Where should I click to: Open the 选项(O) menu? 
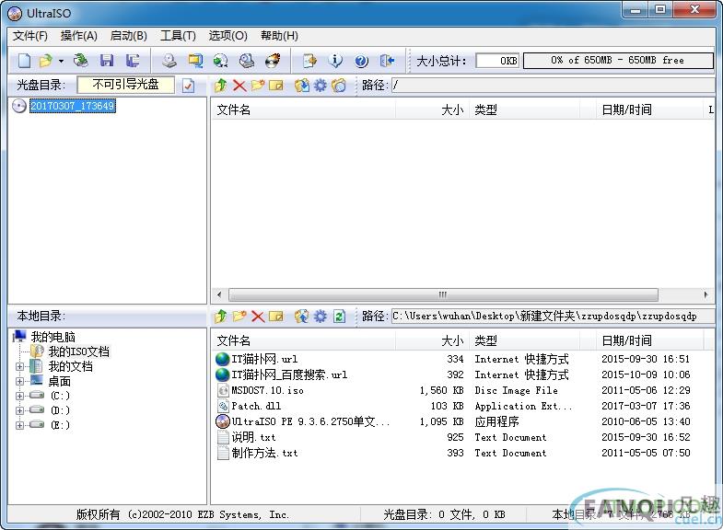tap(227, 36)
